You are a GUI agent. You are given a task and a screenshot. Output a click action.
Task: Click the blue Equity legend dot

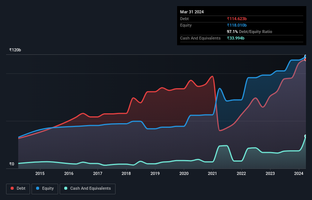click(x=38, y=188)
